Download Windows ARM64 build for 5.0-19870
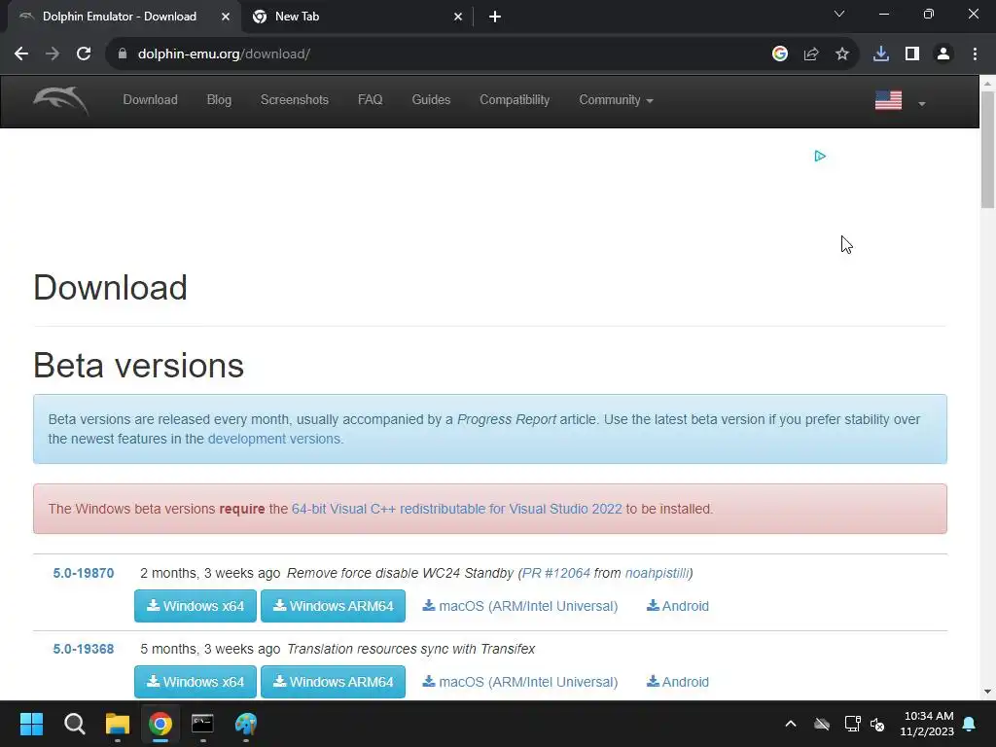Screen dimensions: 996x747 click(333, 606)
